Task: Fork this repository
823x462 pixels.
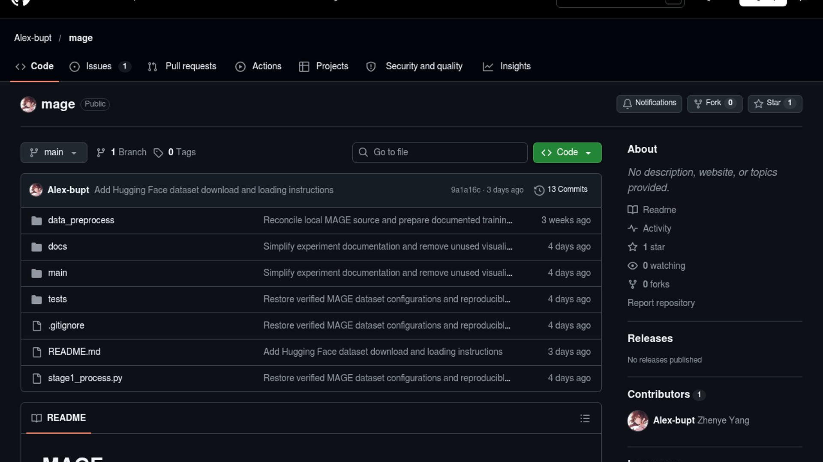Action: point(715,104)
